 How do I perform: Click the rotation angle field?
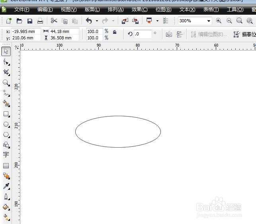(143, 34)
